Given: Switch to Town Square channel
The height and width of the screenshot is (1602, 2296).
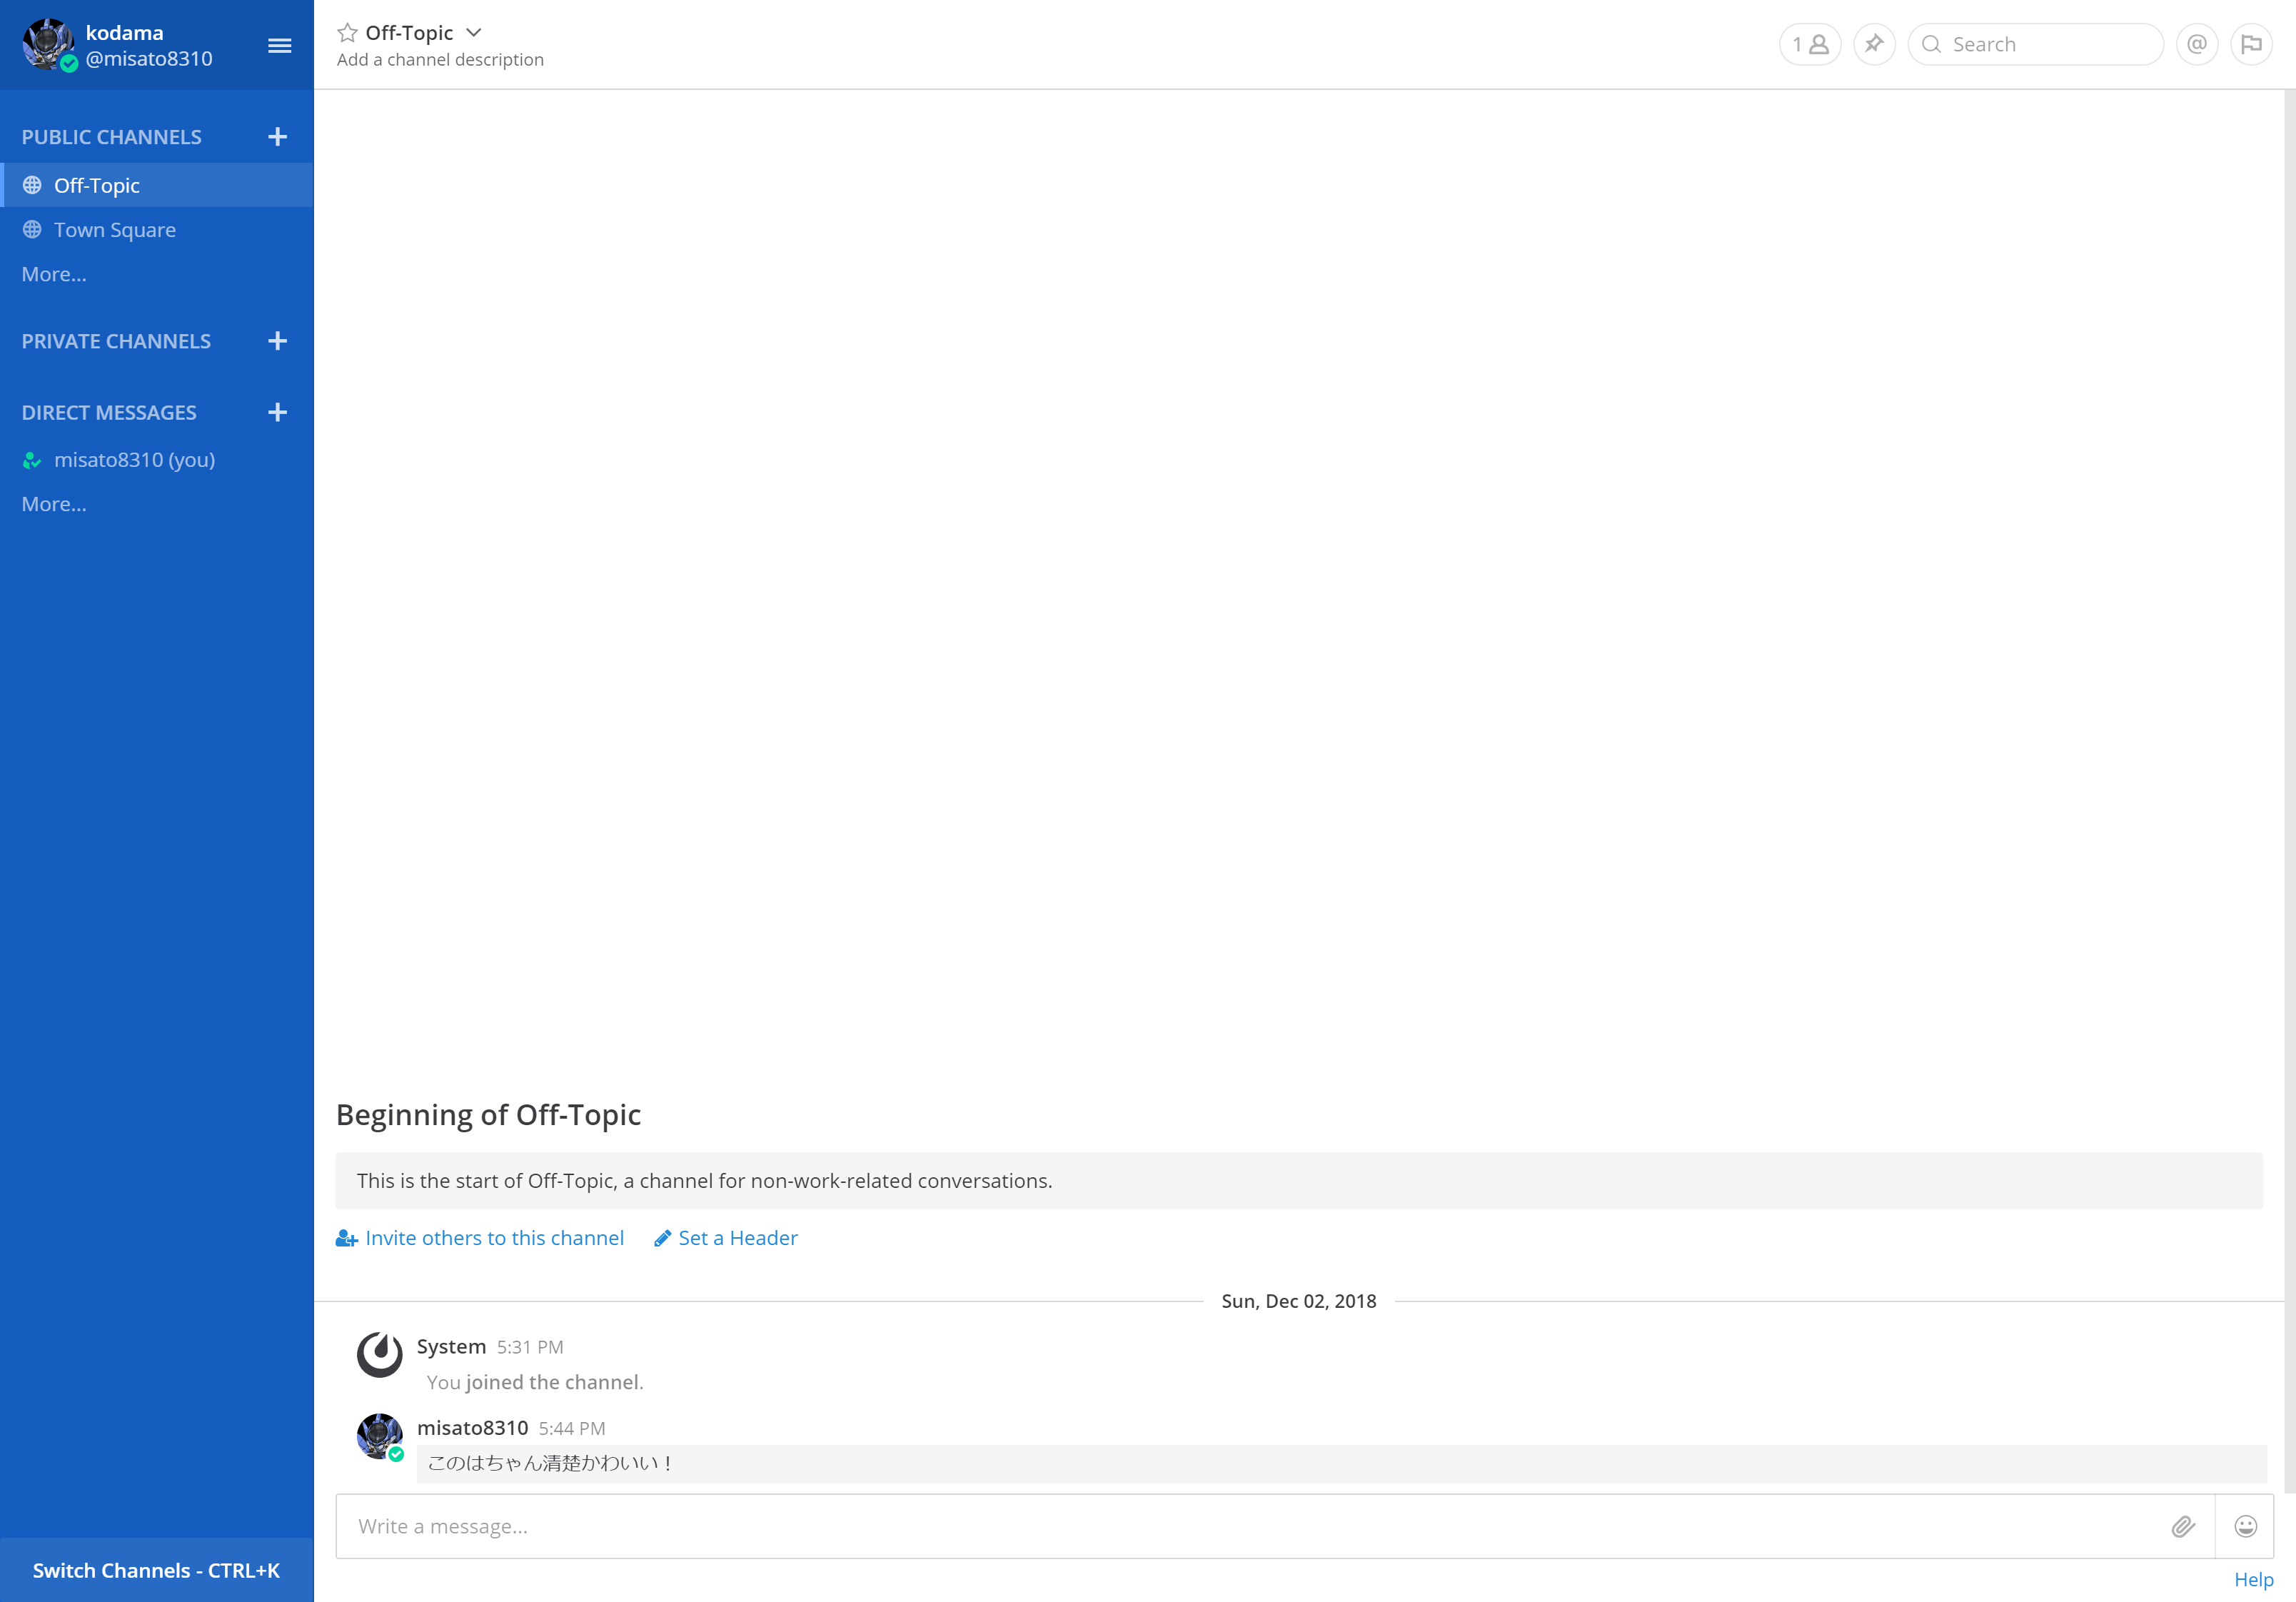Looking at the screenshot, I should click(x=114, y=230).
